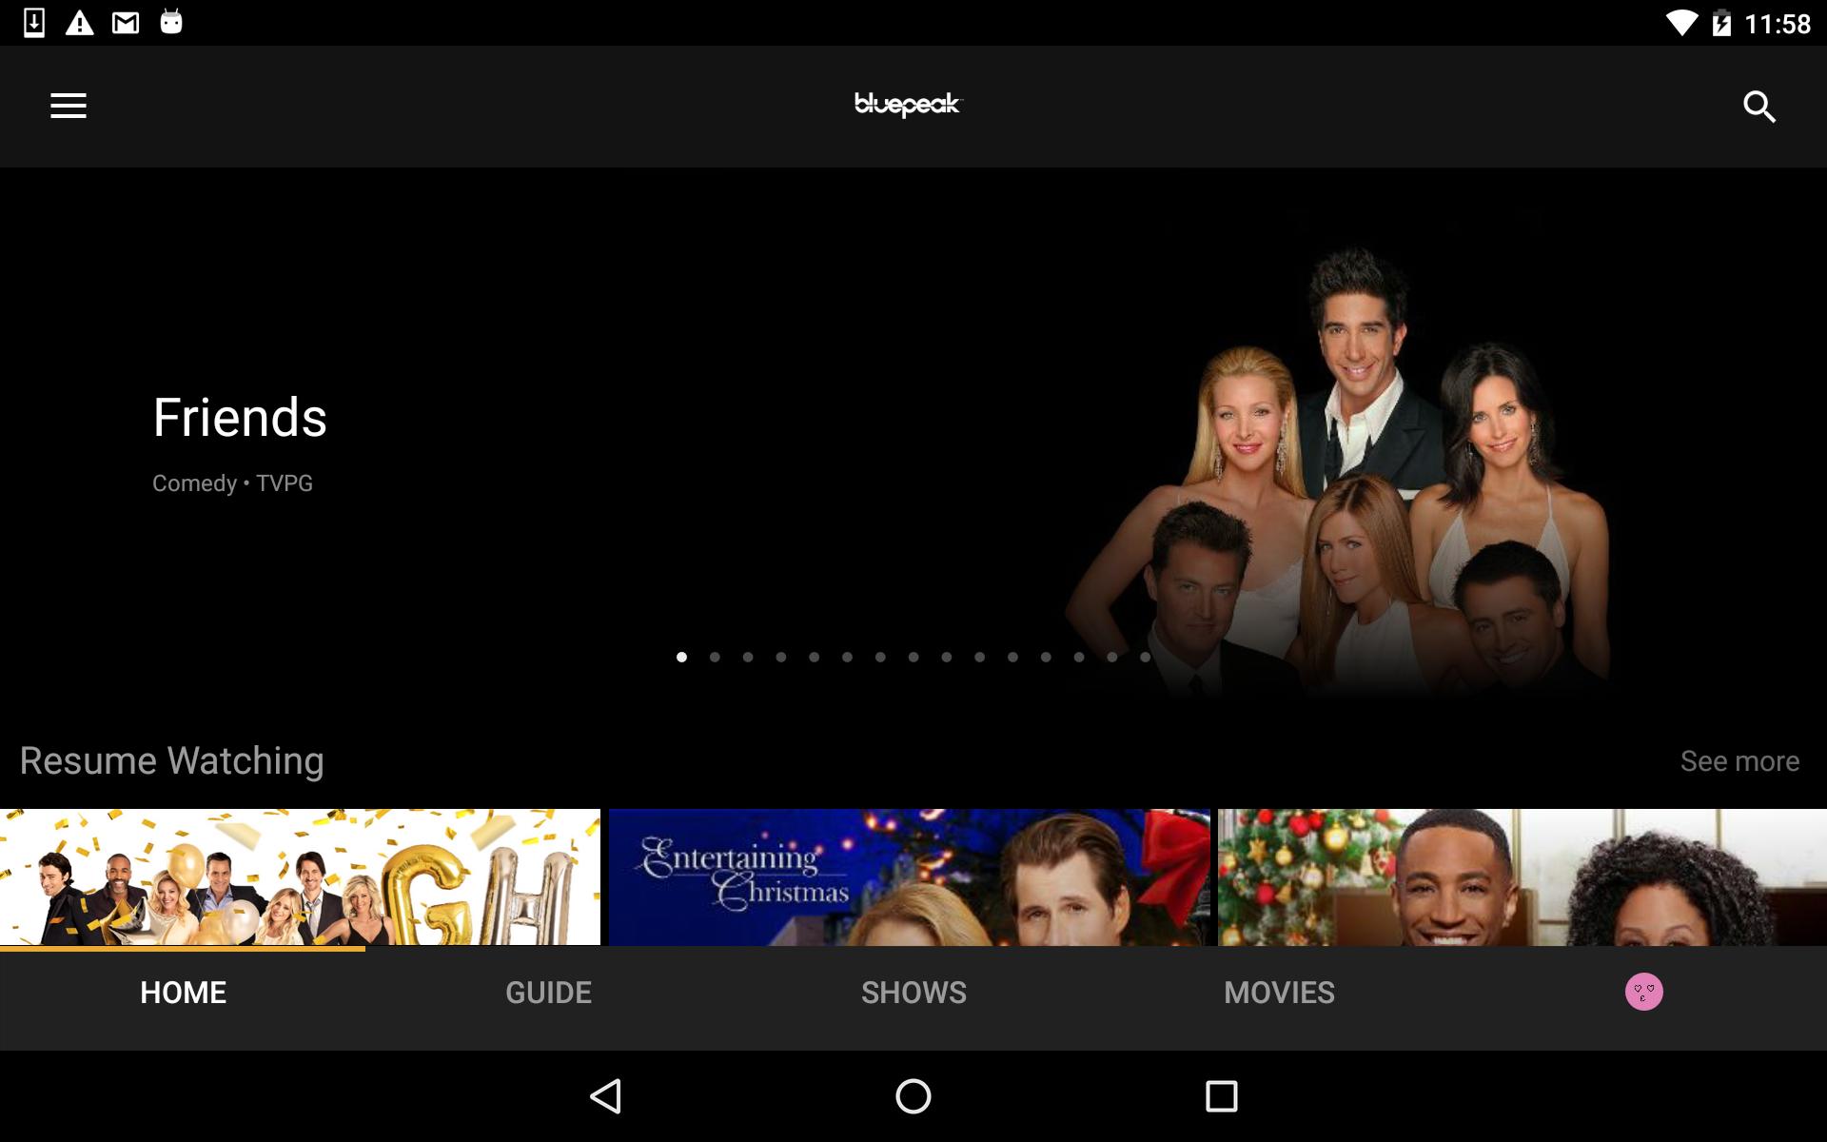Switch to the GUIDE tab
This screenshot has height=1142, width=1827.
point(548,993)
